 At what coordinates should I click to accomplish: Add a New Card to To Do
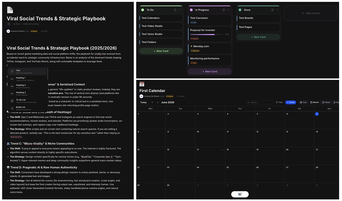[x=161, y=51]
